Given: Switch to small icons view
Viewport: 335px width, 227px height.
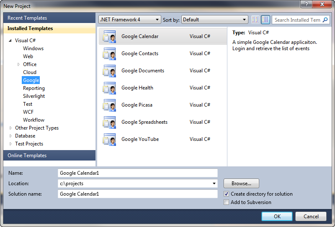Looking at the screenshot, I should [x=255, y=20].
